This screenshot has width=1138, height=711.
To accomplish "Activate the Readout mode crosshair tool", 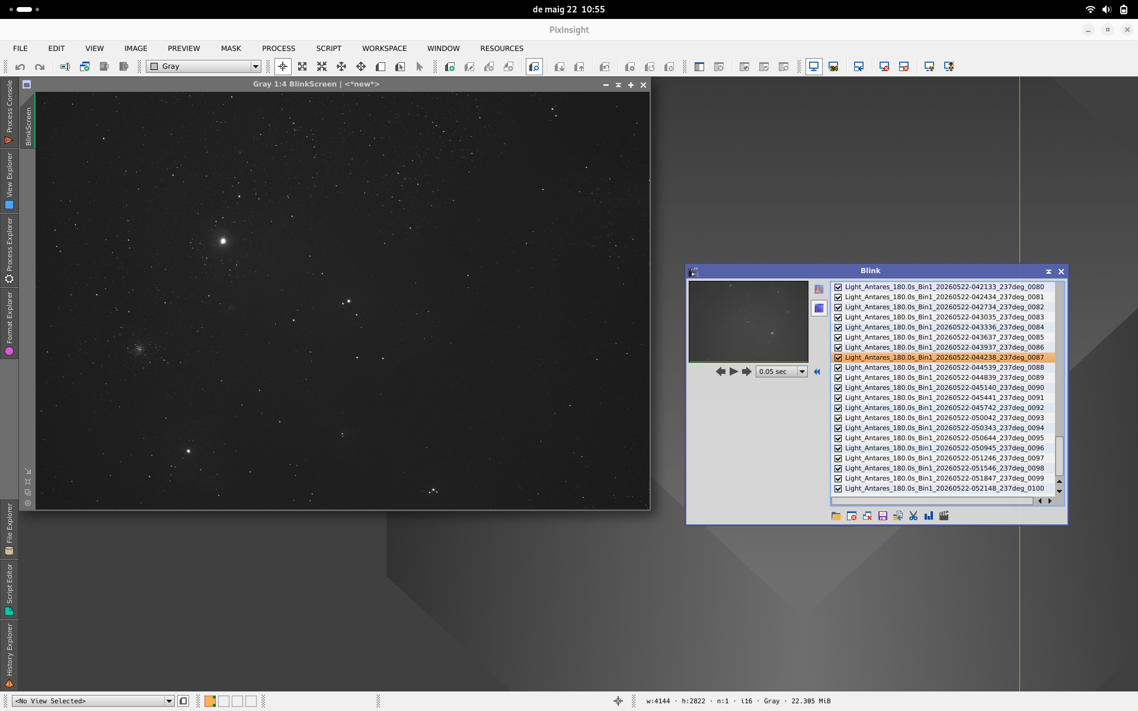I will coord(283,67).
